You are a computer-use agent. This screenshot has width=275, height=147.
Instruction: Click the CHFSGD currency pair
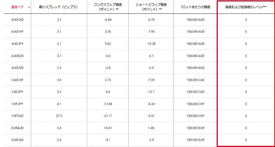17,116
